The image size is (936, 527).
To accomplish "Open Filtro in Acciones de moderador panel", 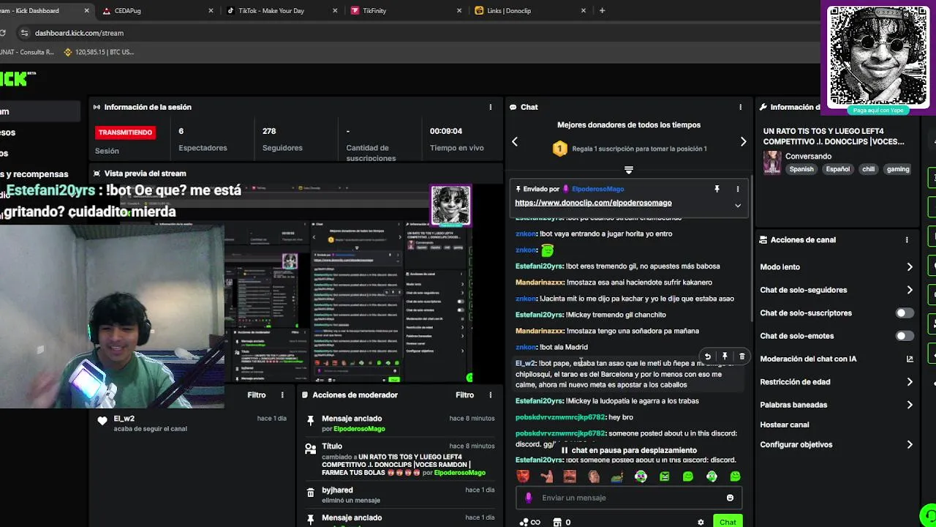I will [x=465, y=395].
